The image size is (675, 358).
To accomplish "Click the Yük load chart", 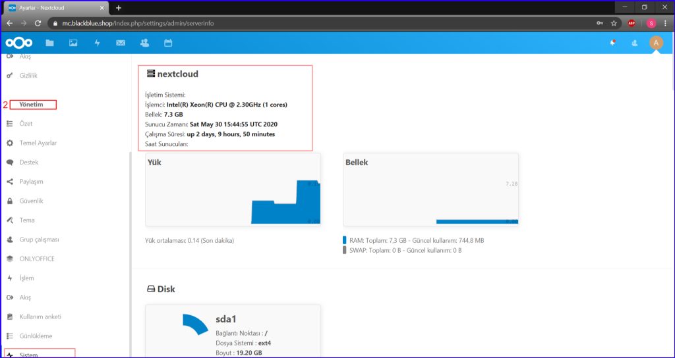I will pos(233,190).
